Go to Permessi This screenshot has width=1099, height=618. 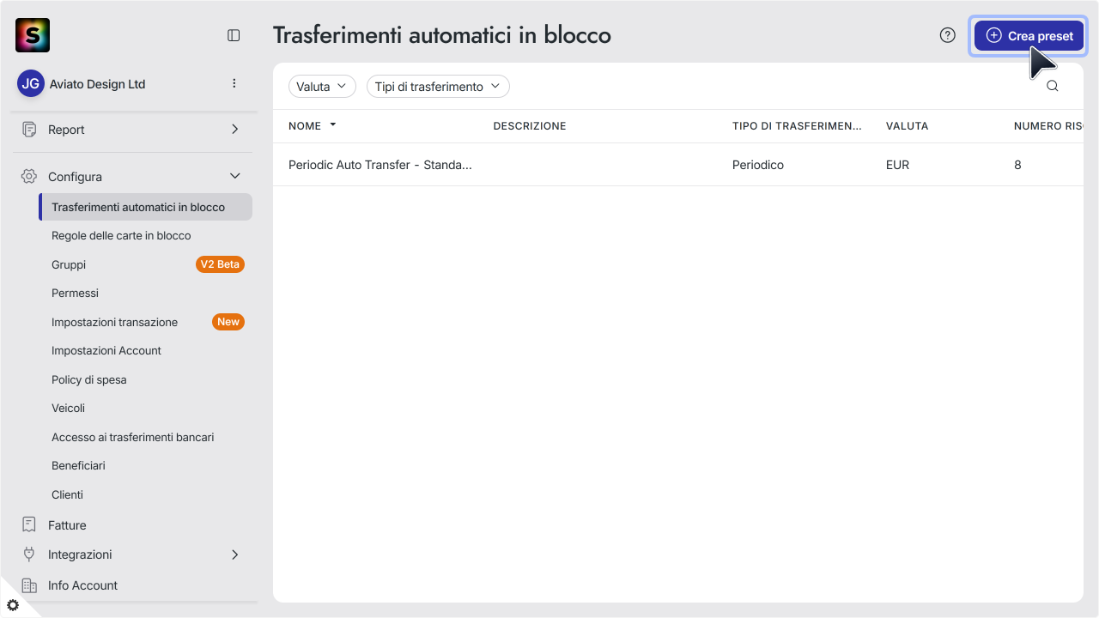(x=75, y=293)
